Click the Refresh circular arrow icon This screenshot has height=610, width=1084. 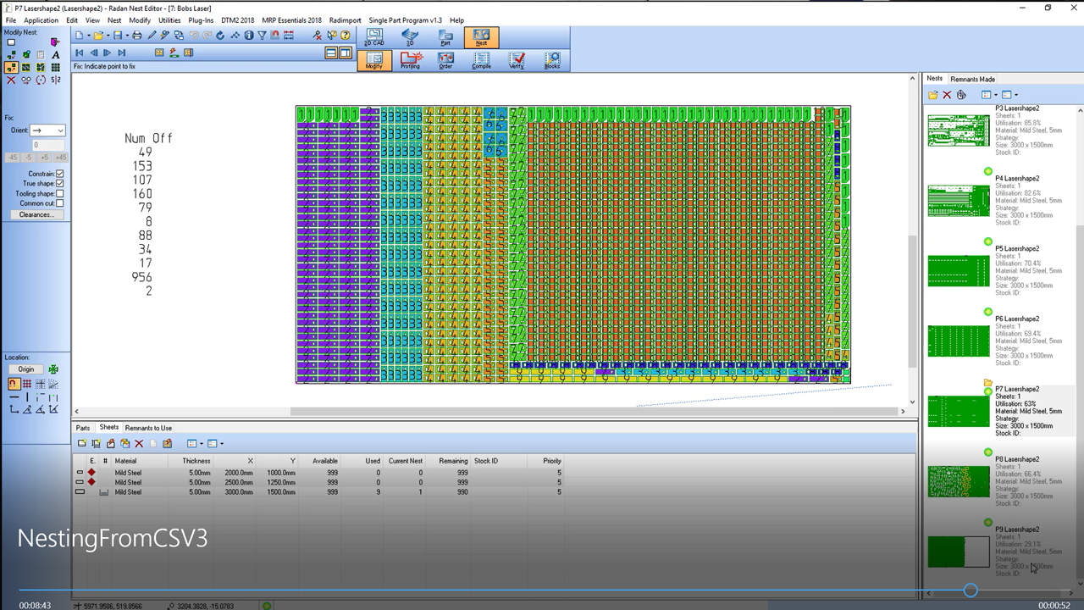click(220, 36)
